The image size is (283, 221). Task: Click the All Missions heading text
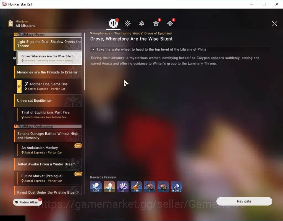[x=25, y=26]
